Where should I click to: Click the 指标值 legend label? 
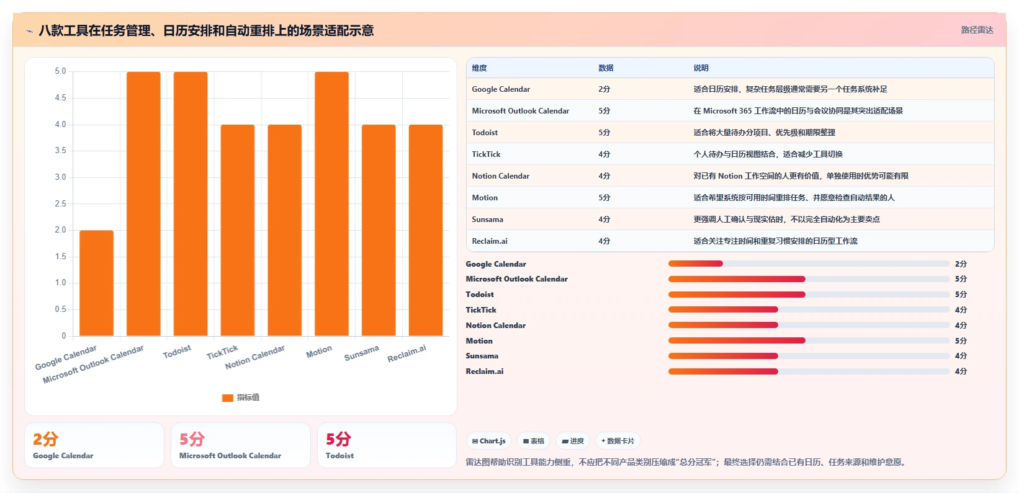point(248,398)
